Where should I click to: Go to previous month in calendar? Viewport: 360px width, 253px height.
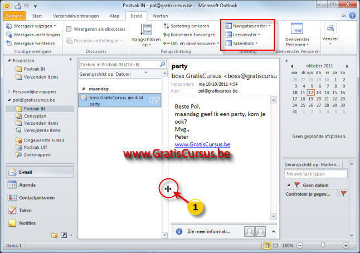click(x=292, y=66)
